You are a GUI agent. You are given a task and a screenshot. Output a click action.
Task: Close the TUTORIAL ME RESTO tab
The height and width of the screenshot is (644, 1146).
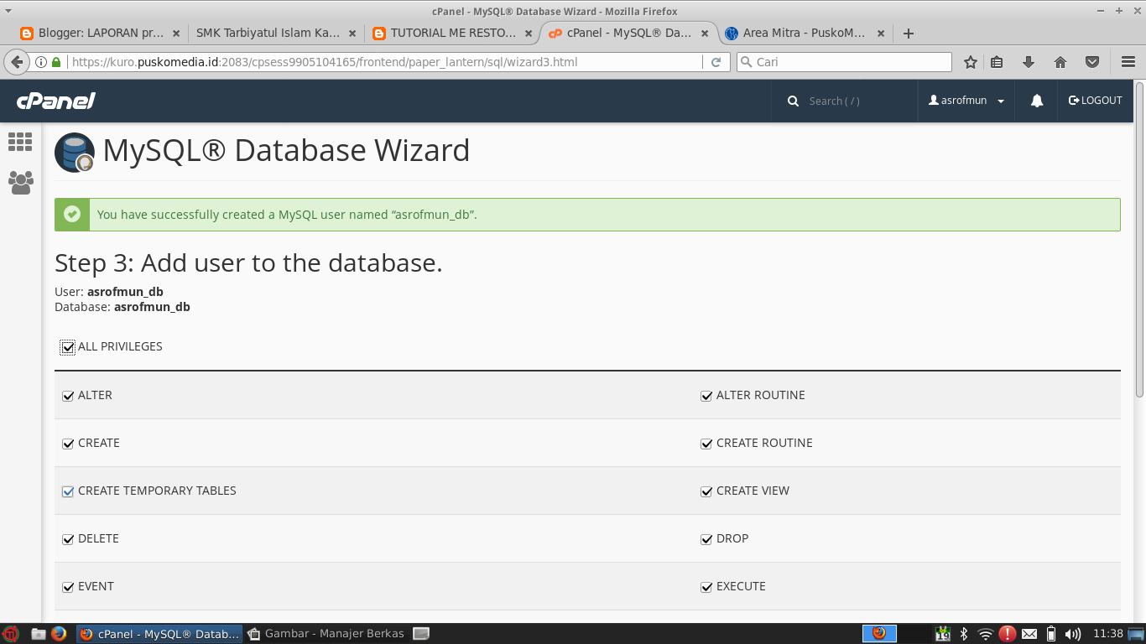point(529,34)
